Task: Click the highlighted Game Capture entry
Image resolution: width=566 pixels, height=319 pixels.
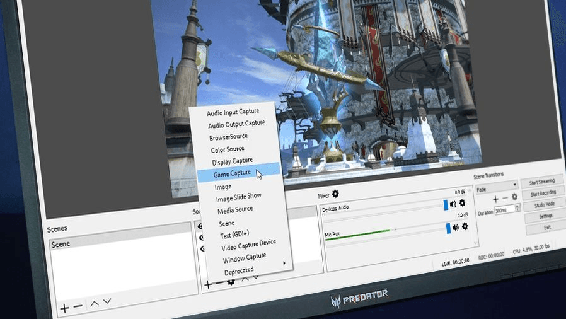Action: [239, 173]
